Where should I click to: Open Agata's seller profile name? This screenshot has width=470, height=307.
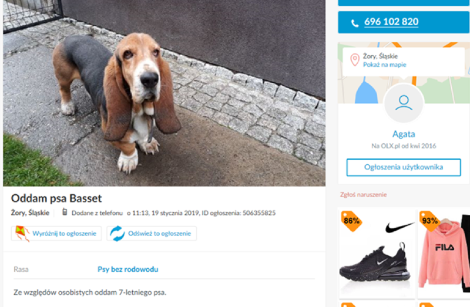click(403, 134)
